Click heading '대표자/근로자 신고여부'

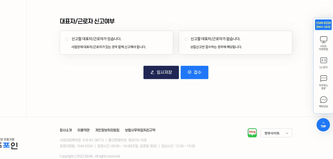[87, 21]
